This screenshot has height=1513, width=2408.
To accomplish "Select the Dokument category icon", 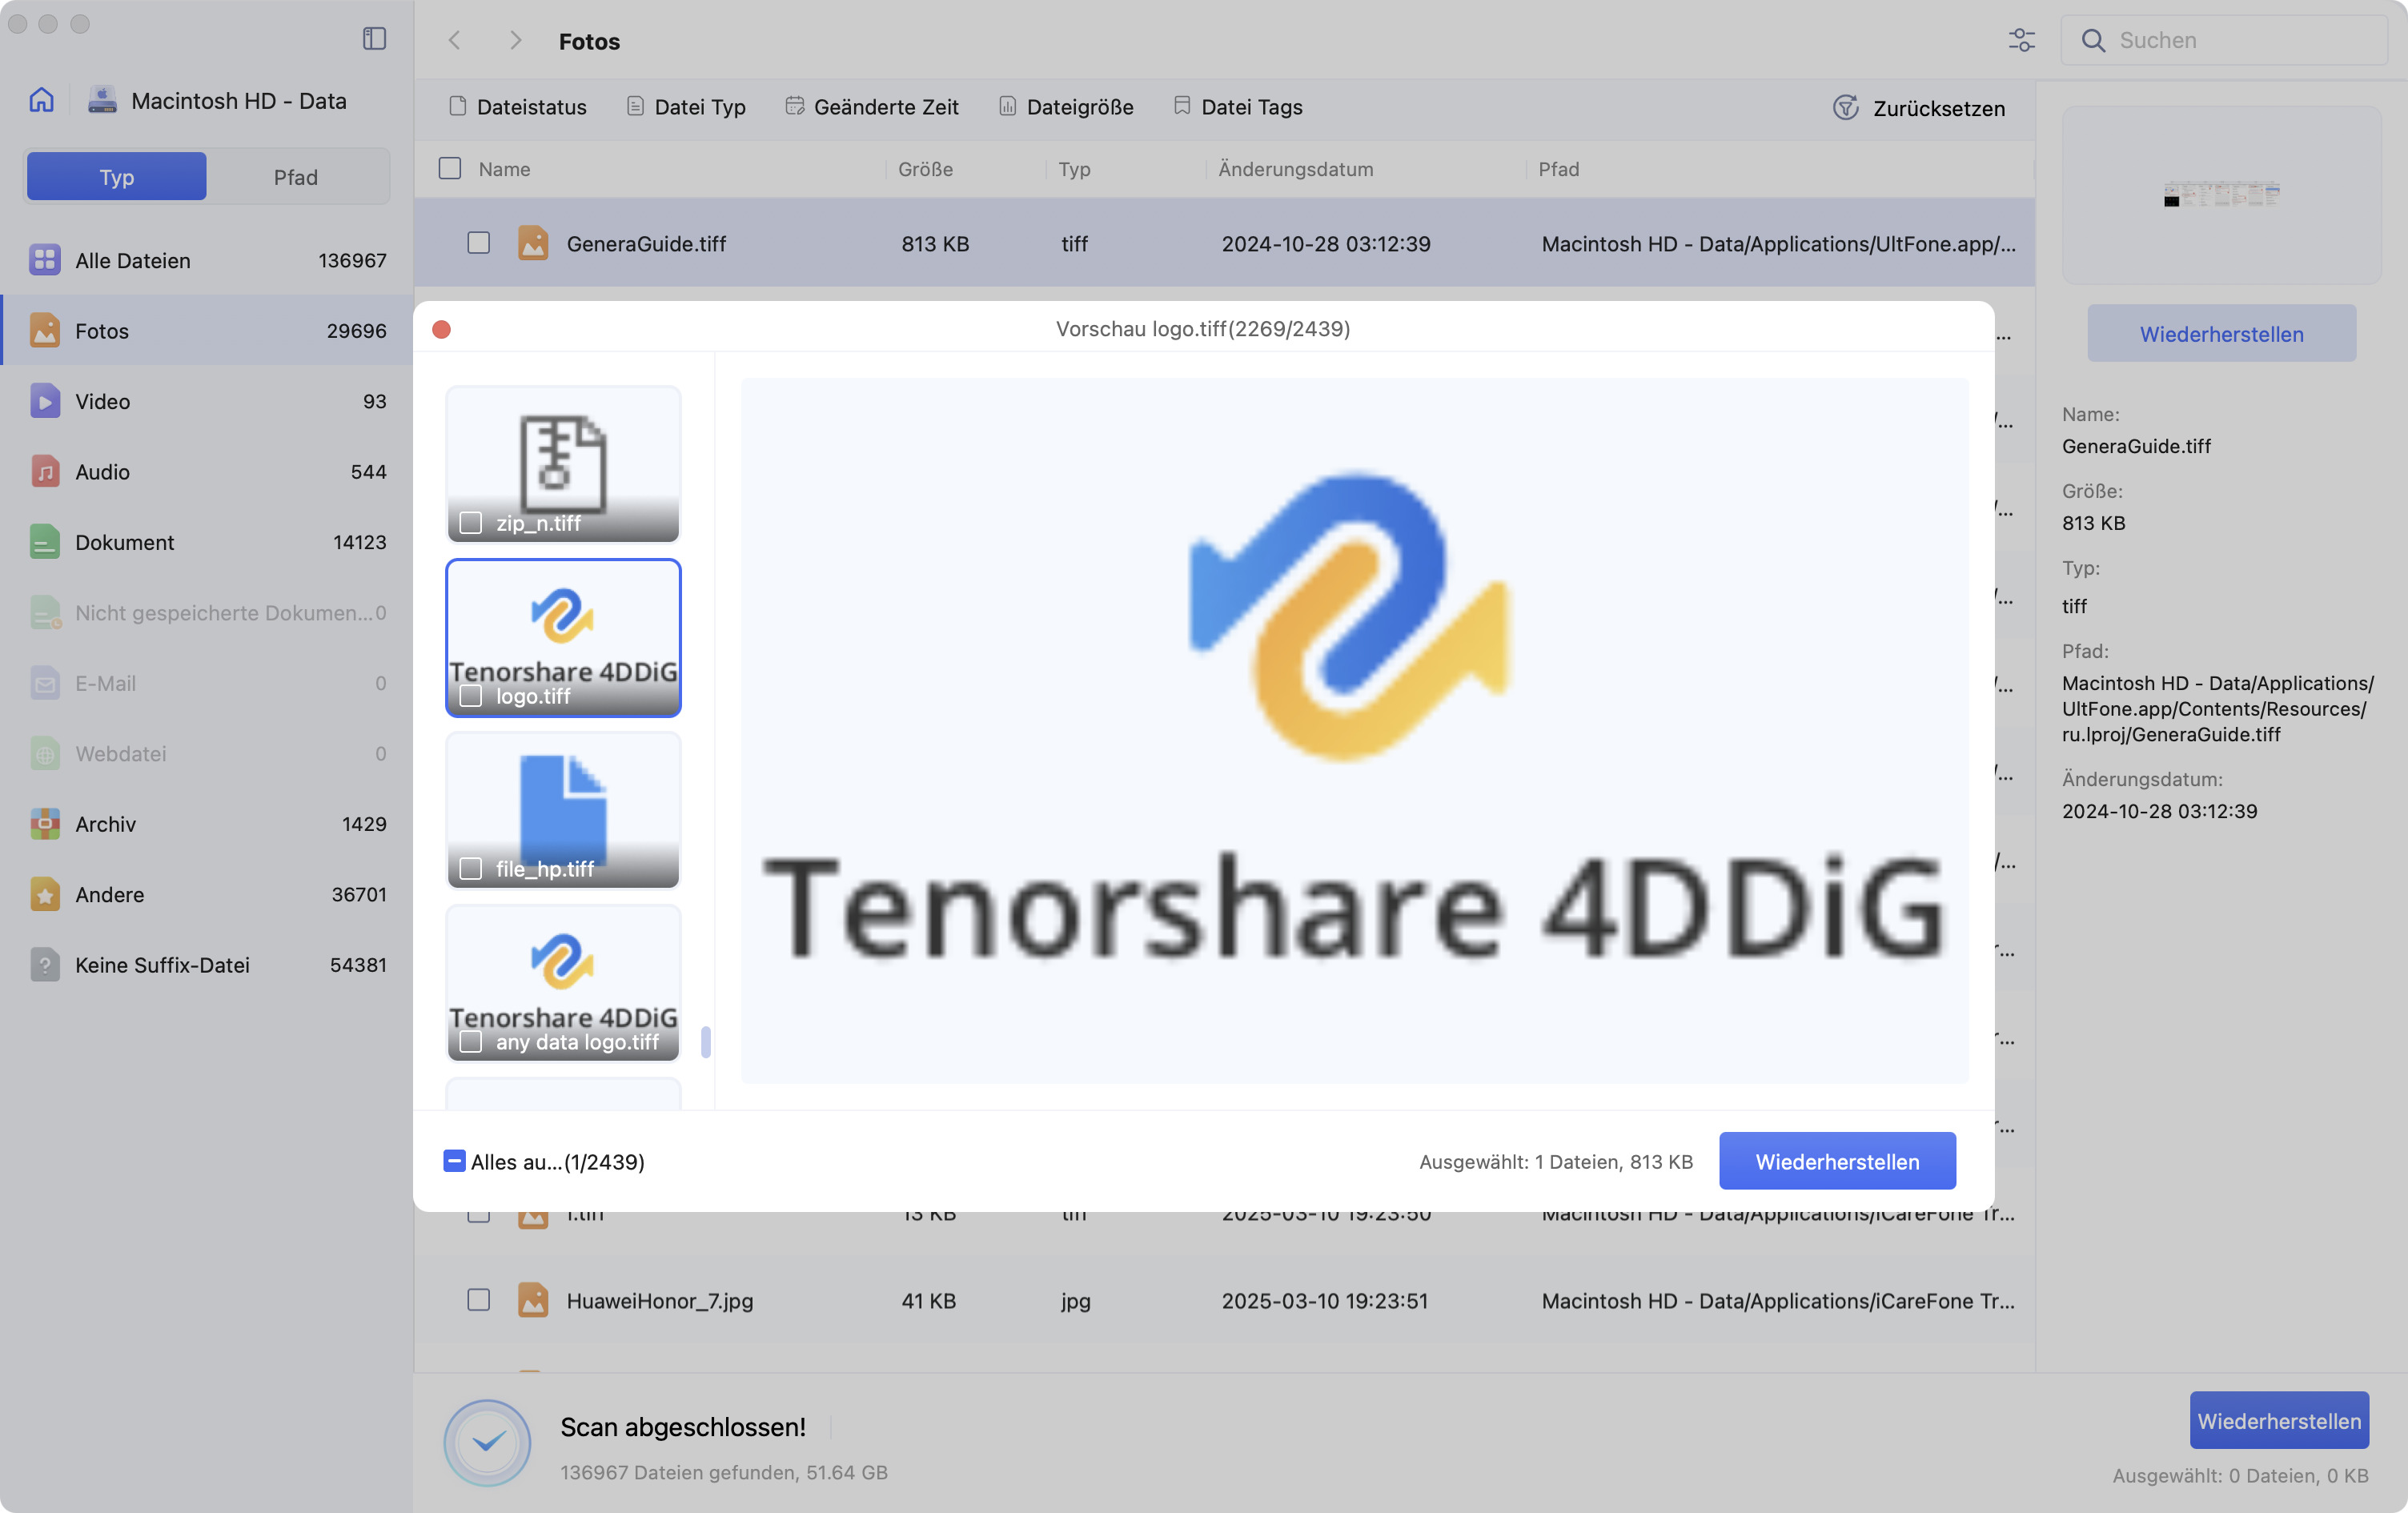I will pyautogui.click(x=44, y=542).
